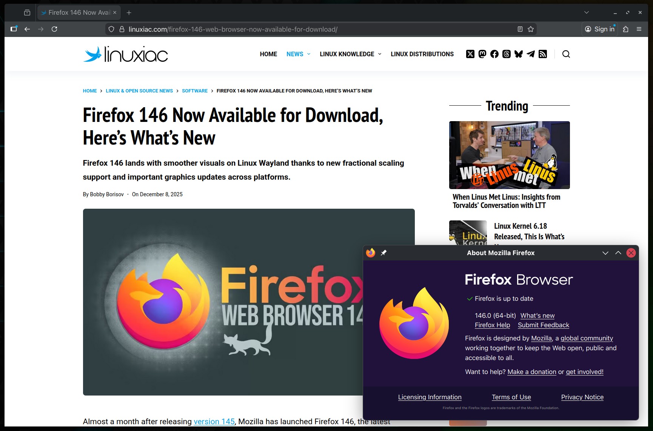Screen dimensions: 653x431
Task: Bookmark this page with the star icon
Action: pyautogui.click(x=531, y=29)
